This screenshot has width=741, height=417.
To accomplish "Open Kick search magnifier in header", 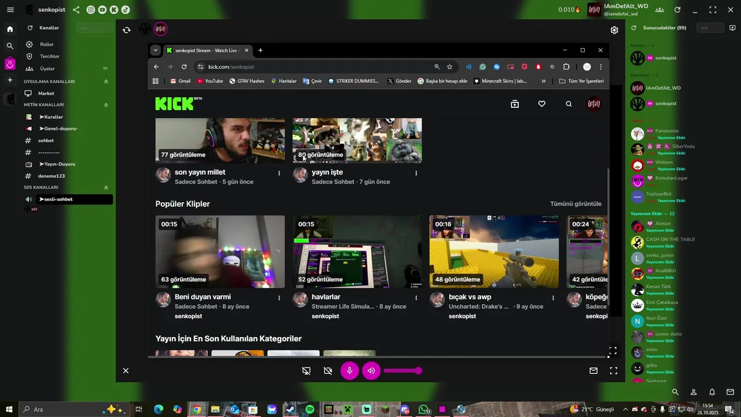I will click(568, 104).
